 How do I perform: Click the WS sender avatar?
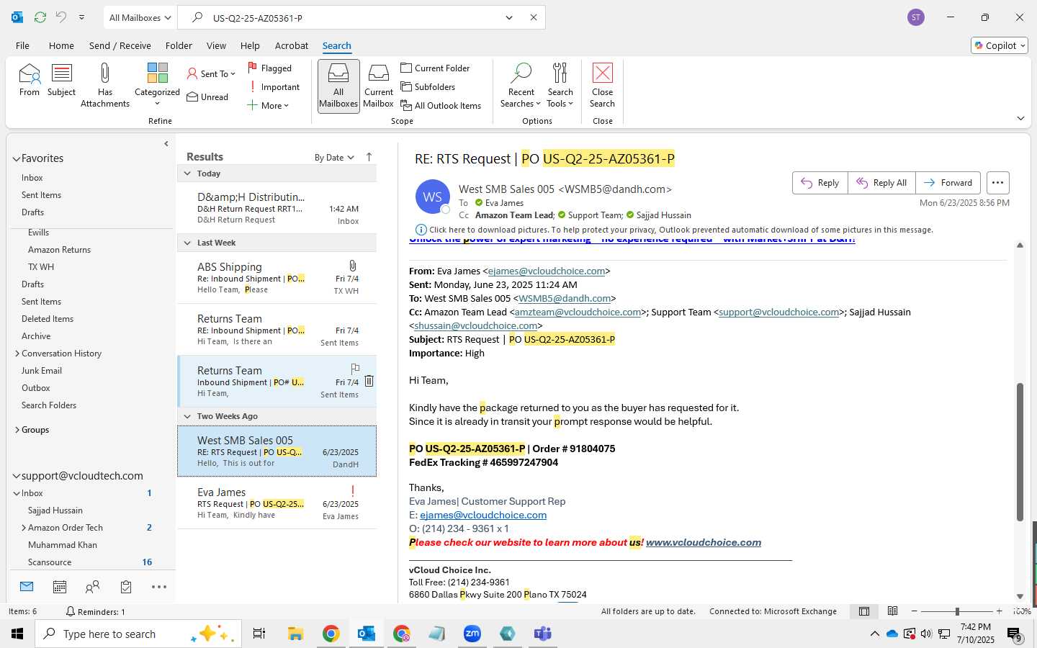[x=433, y=197]
